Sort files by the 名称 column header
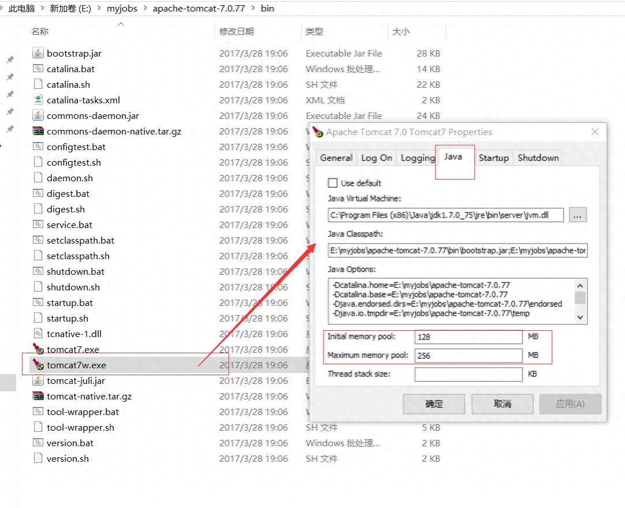Viewport: 625px width, 508px height. pos(39,32)
